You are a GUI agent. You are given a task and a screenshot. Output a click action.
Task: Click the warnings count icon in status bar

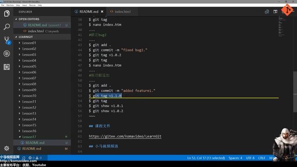pyautogui.click(x=37, y=158)
